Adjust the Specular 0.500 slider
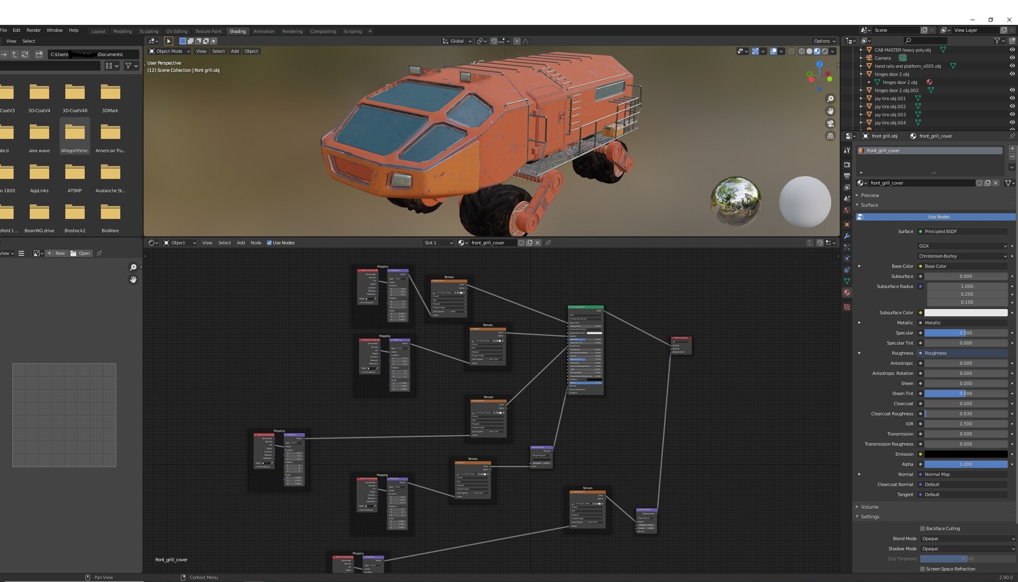 point(966,333)
